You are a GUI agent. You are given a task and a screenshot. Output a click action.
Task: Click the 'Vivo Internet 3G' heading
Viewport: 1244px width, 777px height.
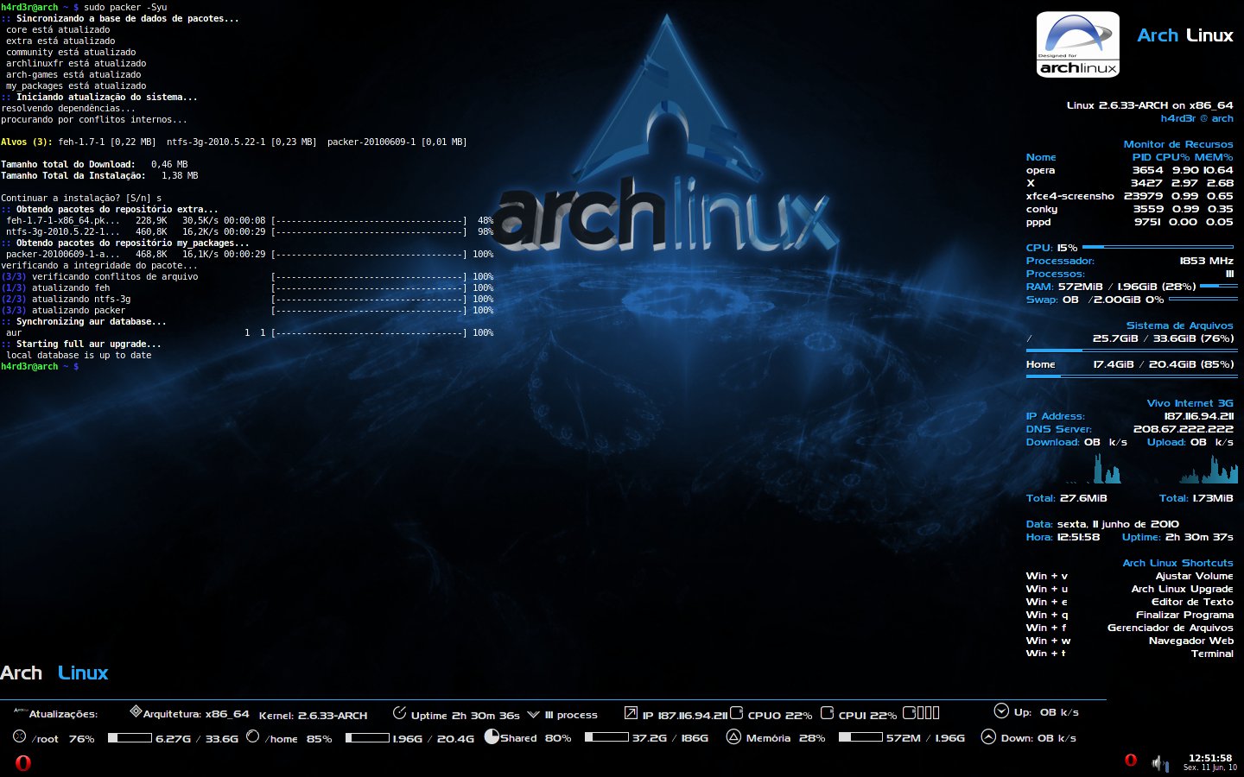1190,403
